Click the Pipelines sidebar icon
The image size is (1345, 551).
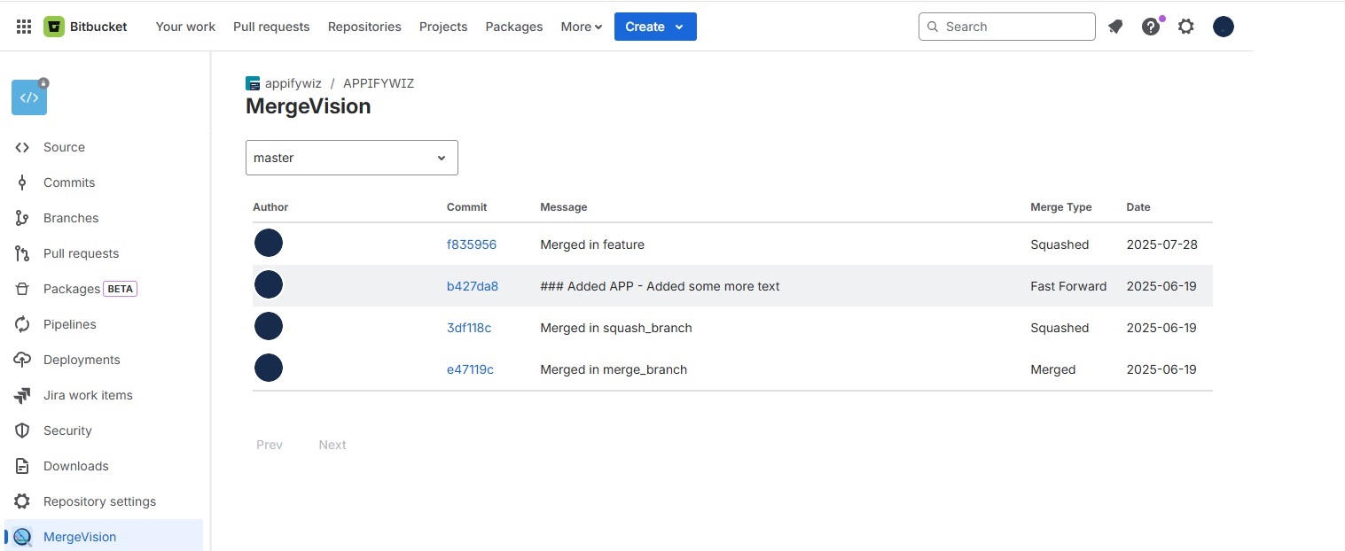click(22, 324)
